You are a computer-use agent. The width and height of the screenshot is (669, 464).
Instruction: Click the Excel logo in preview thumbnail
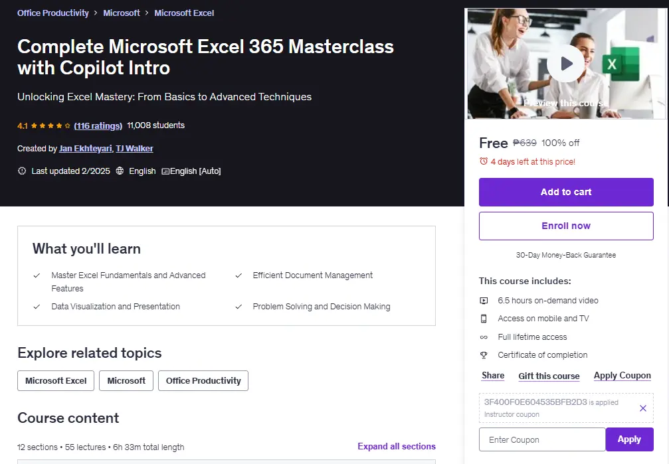621,64
